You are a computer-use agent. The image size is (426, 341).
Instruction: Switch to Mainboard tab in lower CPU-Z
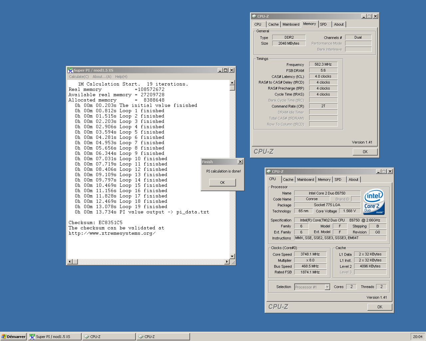(306, 179)
